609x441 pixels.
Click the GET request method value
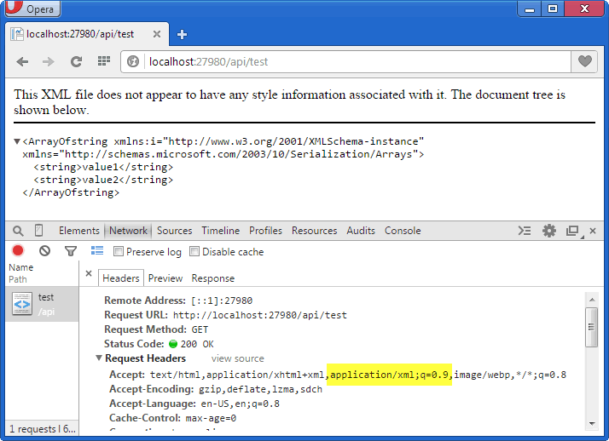200,329
